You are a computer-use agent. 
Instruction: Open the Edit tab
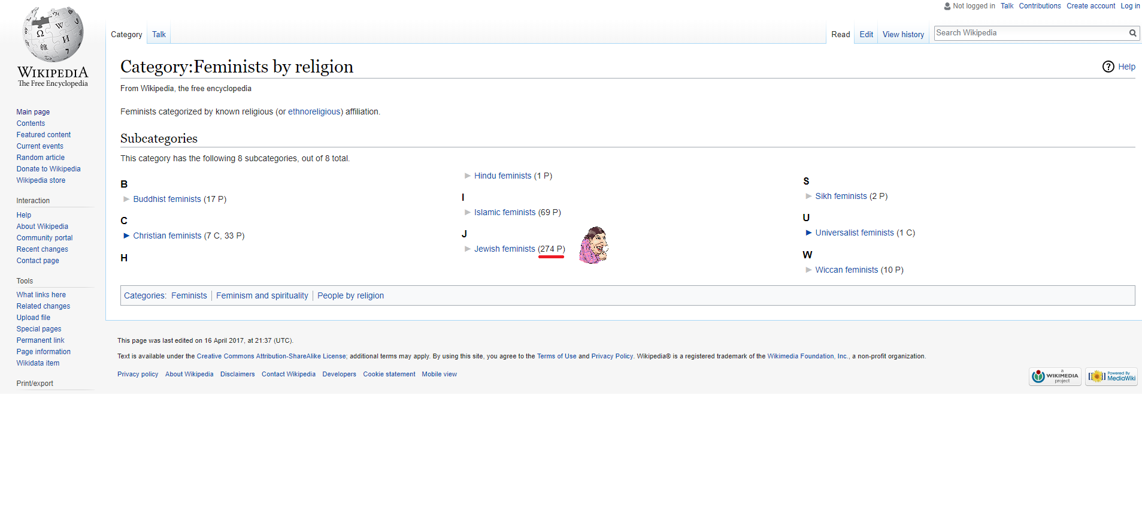pos(866,34)
